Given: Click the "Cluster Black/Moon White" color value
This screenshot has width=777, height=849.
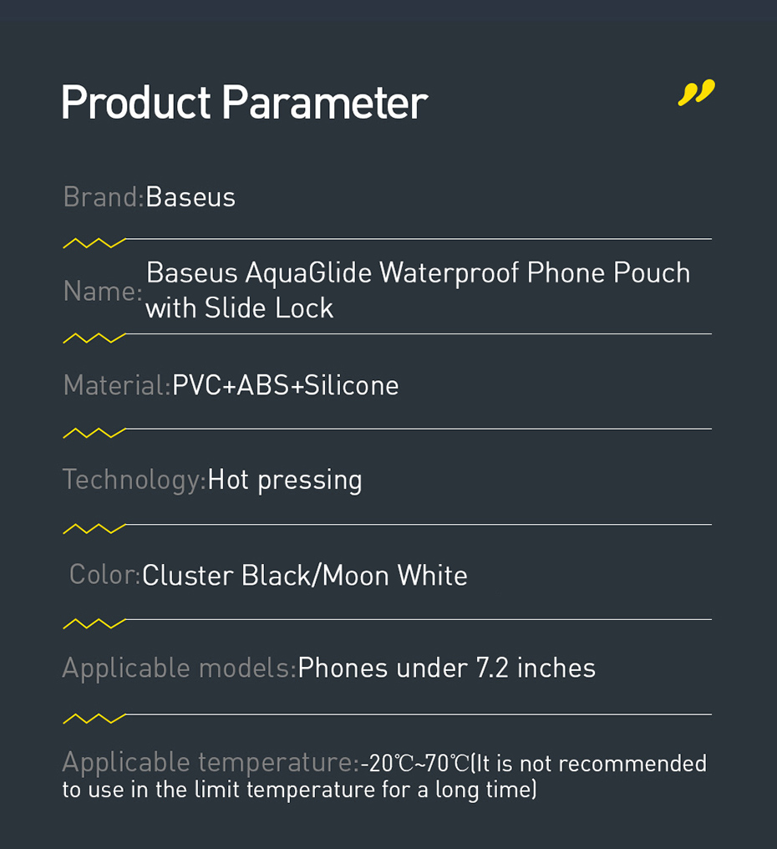Looking at the screenshot, I should coord(305,576).
